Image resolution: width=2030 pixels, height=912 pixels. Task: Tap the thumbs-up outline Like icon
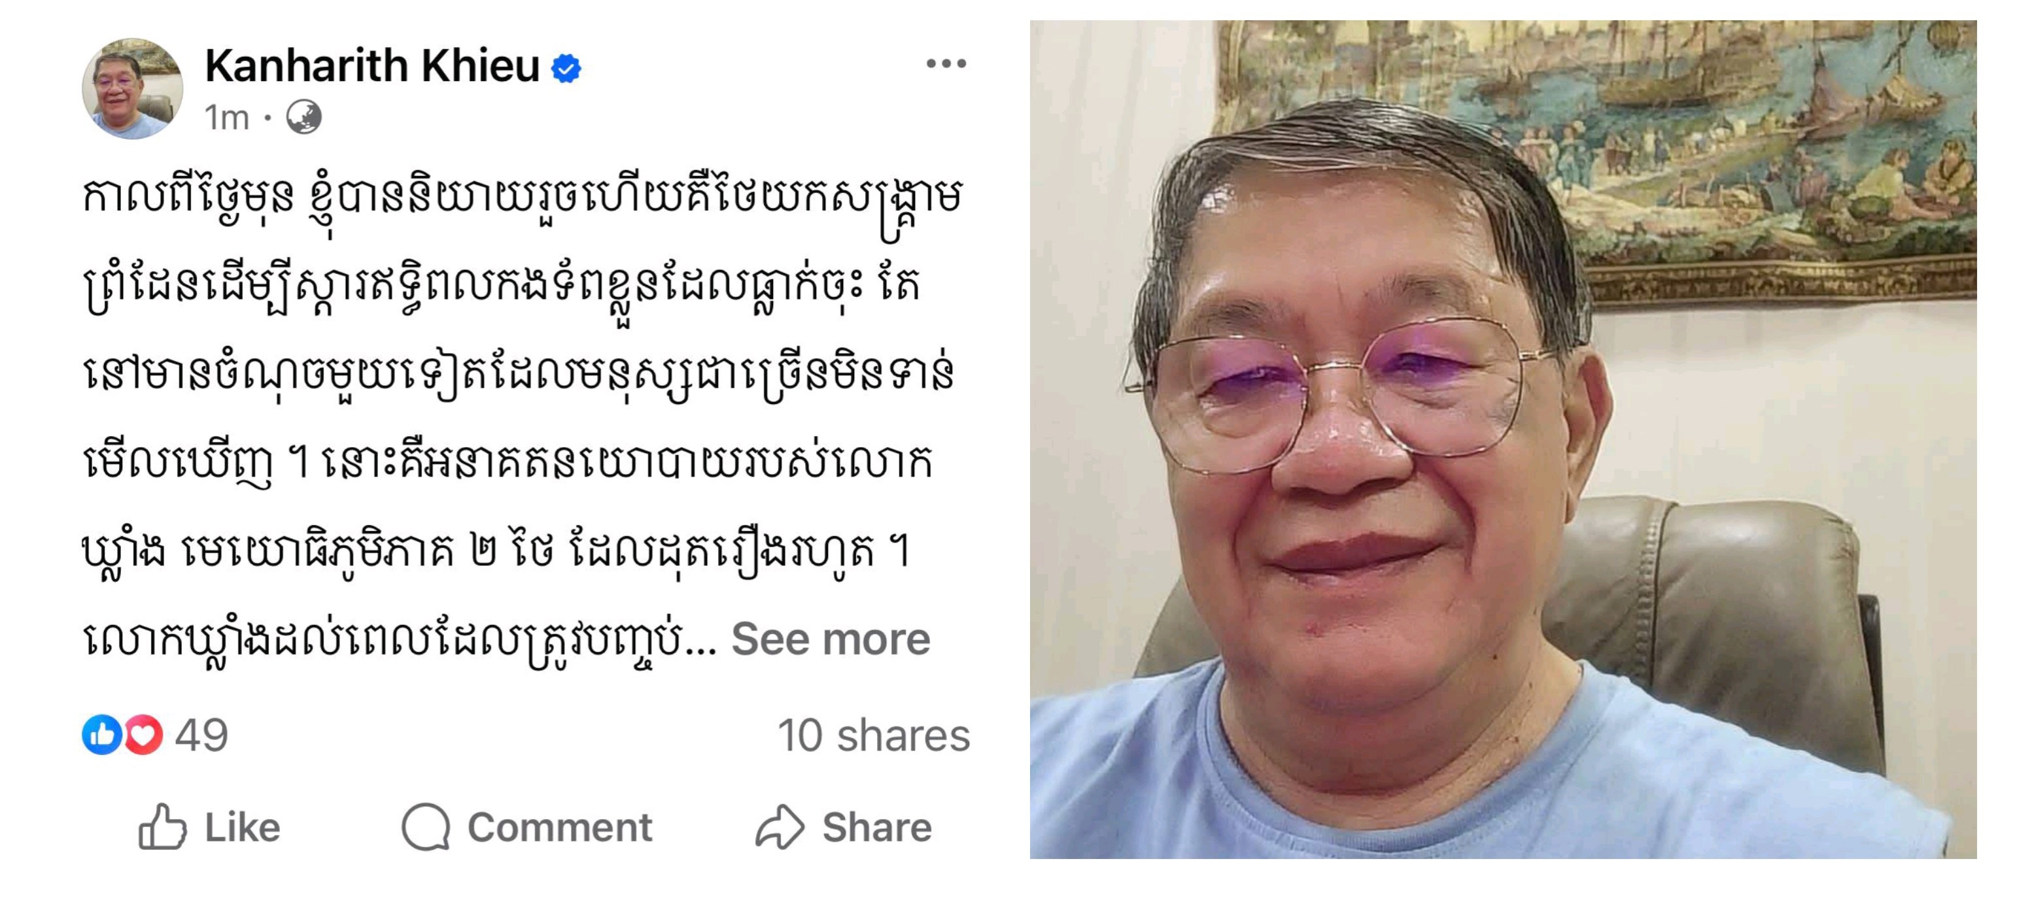pyautogui.click(x=162, y=827)
